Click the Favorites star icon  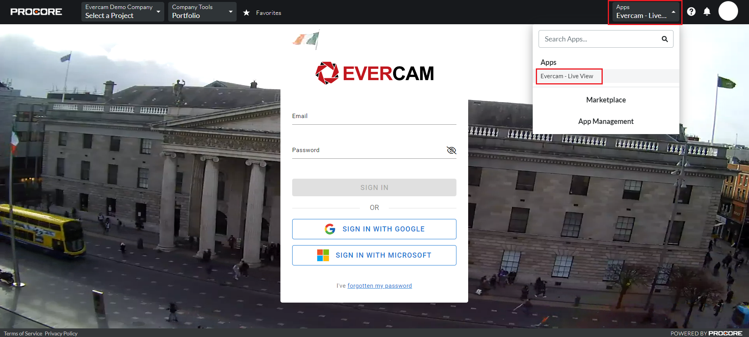click(x=246, y=13)
